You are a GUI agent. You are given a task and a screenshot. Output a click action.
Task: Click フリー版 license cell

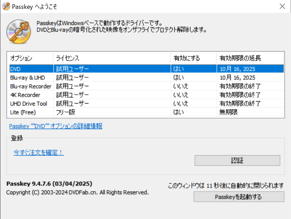tap(66, 112)
